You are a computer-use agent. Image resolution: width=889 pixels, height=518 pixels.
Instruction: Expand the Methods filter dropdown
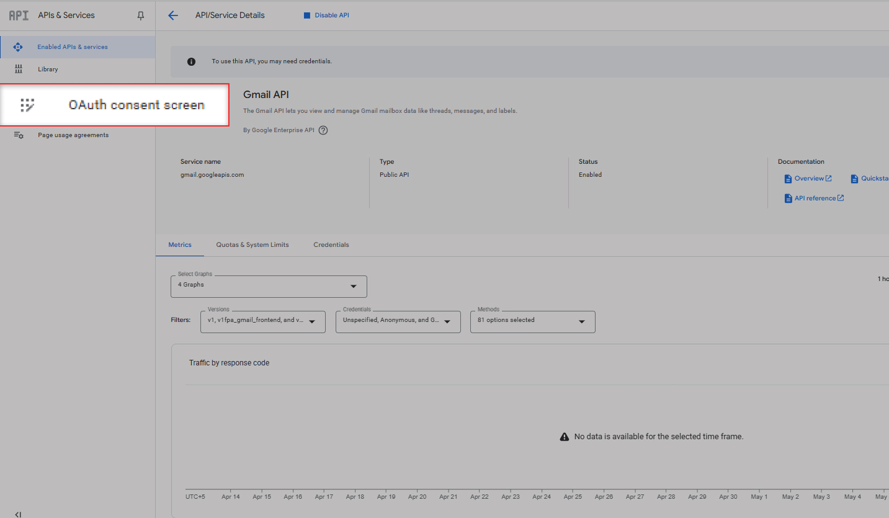pyautogui.click(x=532, y=321)
